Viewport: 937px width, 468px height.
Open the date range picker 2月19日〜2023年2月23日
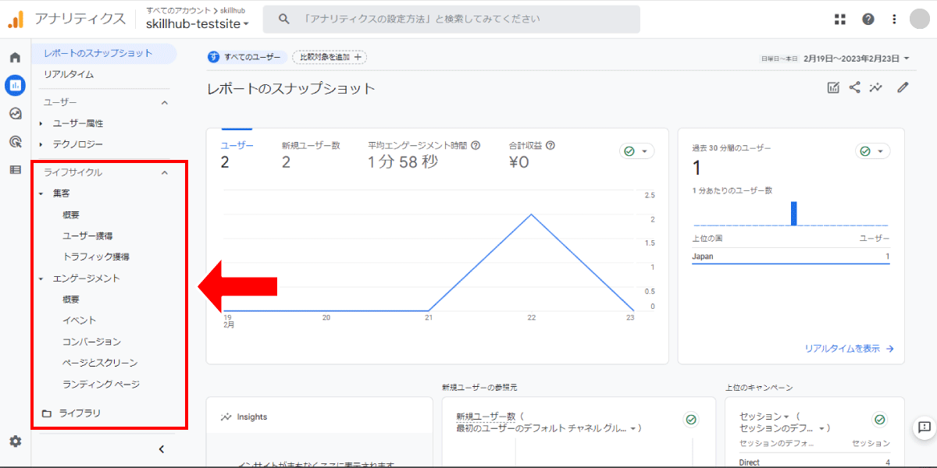click(x=857, y=58)
